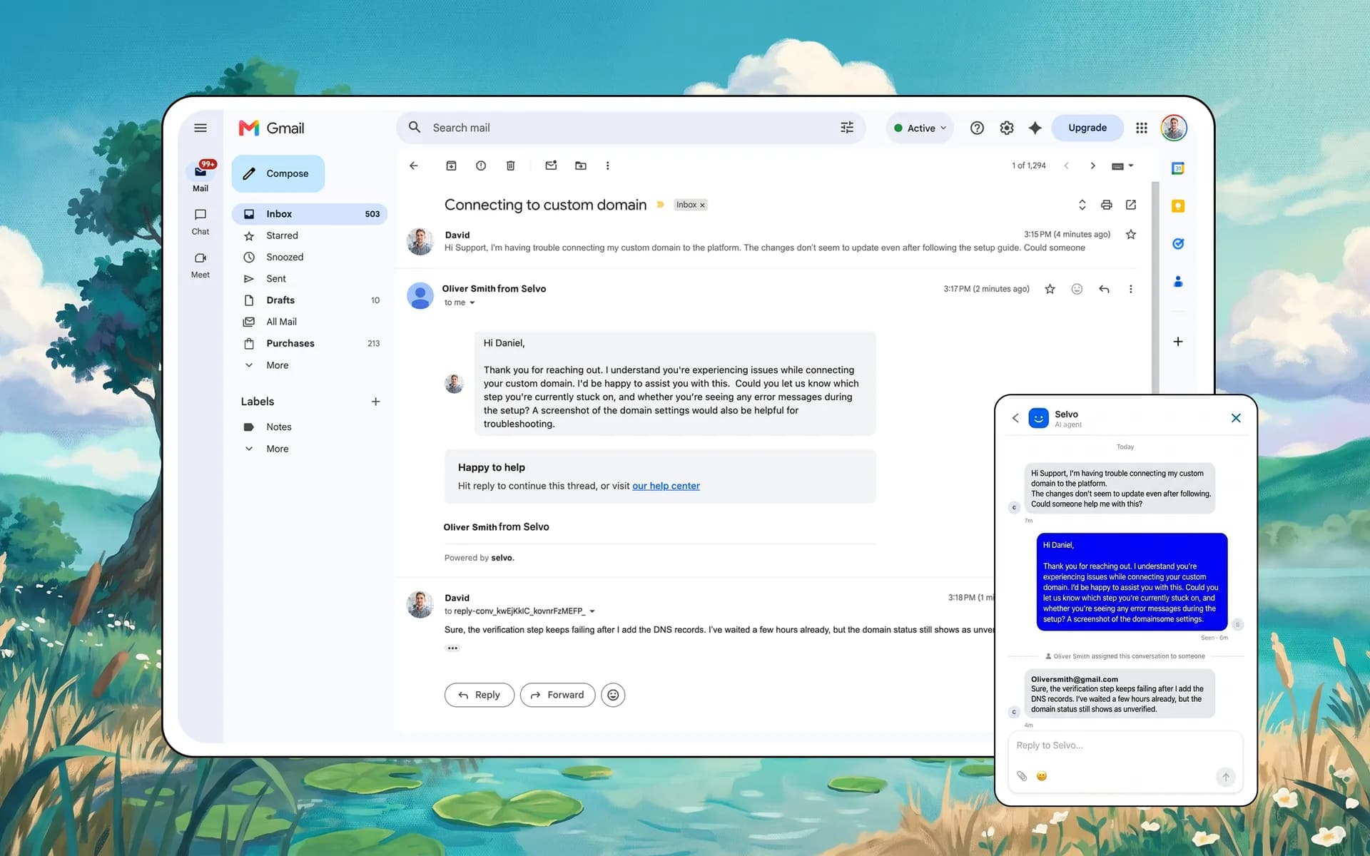Viewport: 1370px width, 856px height.
Task: Expand the More list under Labels
Action: pyautogui.click(x=277, y=449)
